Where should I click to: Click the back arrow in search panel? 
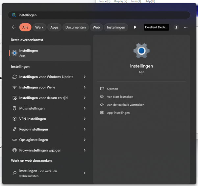point(14,27)
